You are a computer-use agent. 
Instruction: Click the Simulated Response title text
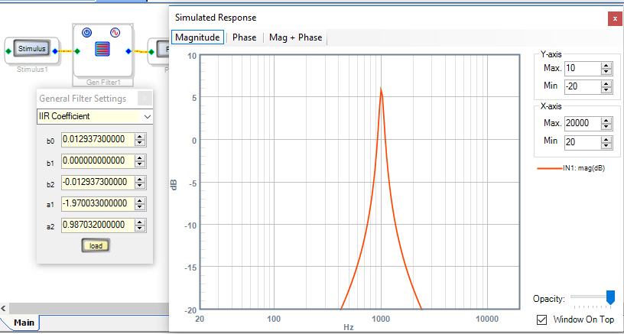tap(216, 18)
